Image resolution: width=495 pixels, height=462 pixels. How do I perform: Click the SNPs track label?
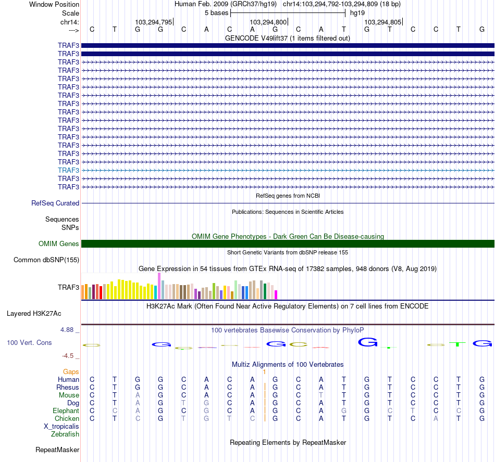tap(70, 227)
